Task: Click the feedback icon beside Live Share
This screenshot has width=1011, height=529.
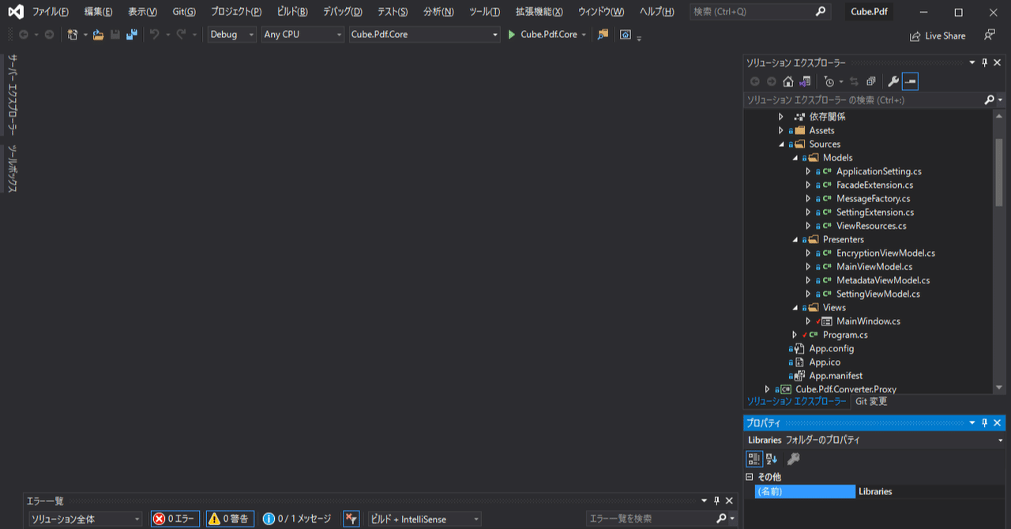Action: pyautogui.click(x=990, y=35)
